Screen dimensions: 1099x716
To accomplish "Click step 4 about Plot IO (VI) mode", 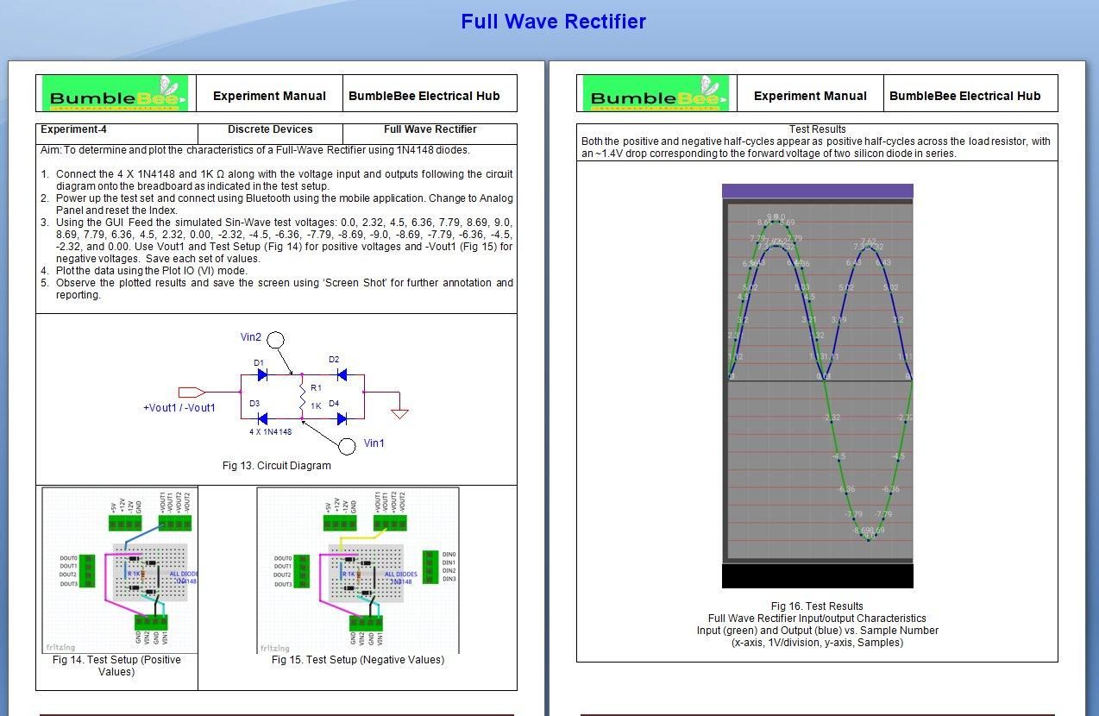I will pyautogui.click(x=145, y=271).
